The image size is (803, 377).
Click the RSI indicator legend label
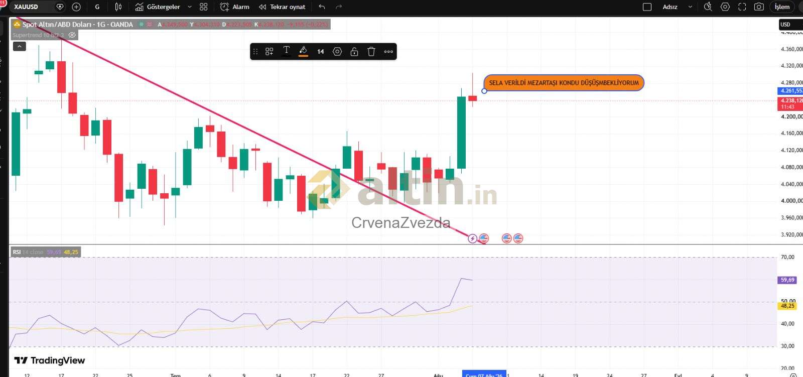[17, 252]
